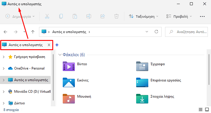Click title bar computer icon
This screenshot has width=211, height=113.
click(x=4, y=4)
